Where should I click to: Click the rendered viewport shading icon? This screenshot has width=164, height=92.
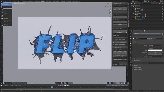click(125, 83)
